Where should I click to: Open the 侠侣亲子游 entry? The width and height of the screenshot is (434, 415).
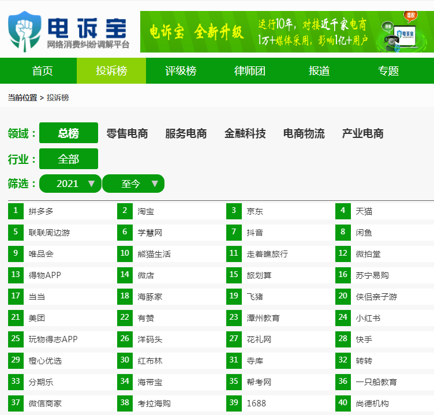coord(376,297)
